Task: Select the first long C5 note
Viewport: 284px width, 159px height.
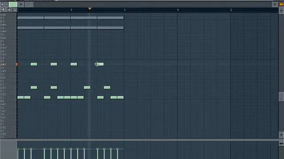Action: [x=31, y=18]
